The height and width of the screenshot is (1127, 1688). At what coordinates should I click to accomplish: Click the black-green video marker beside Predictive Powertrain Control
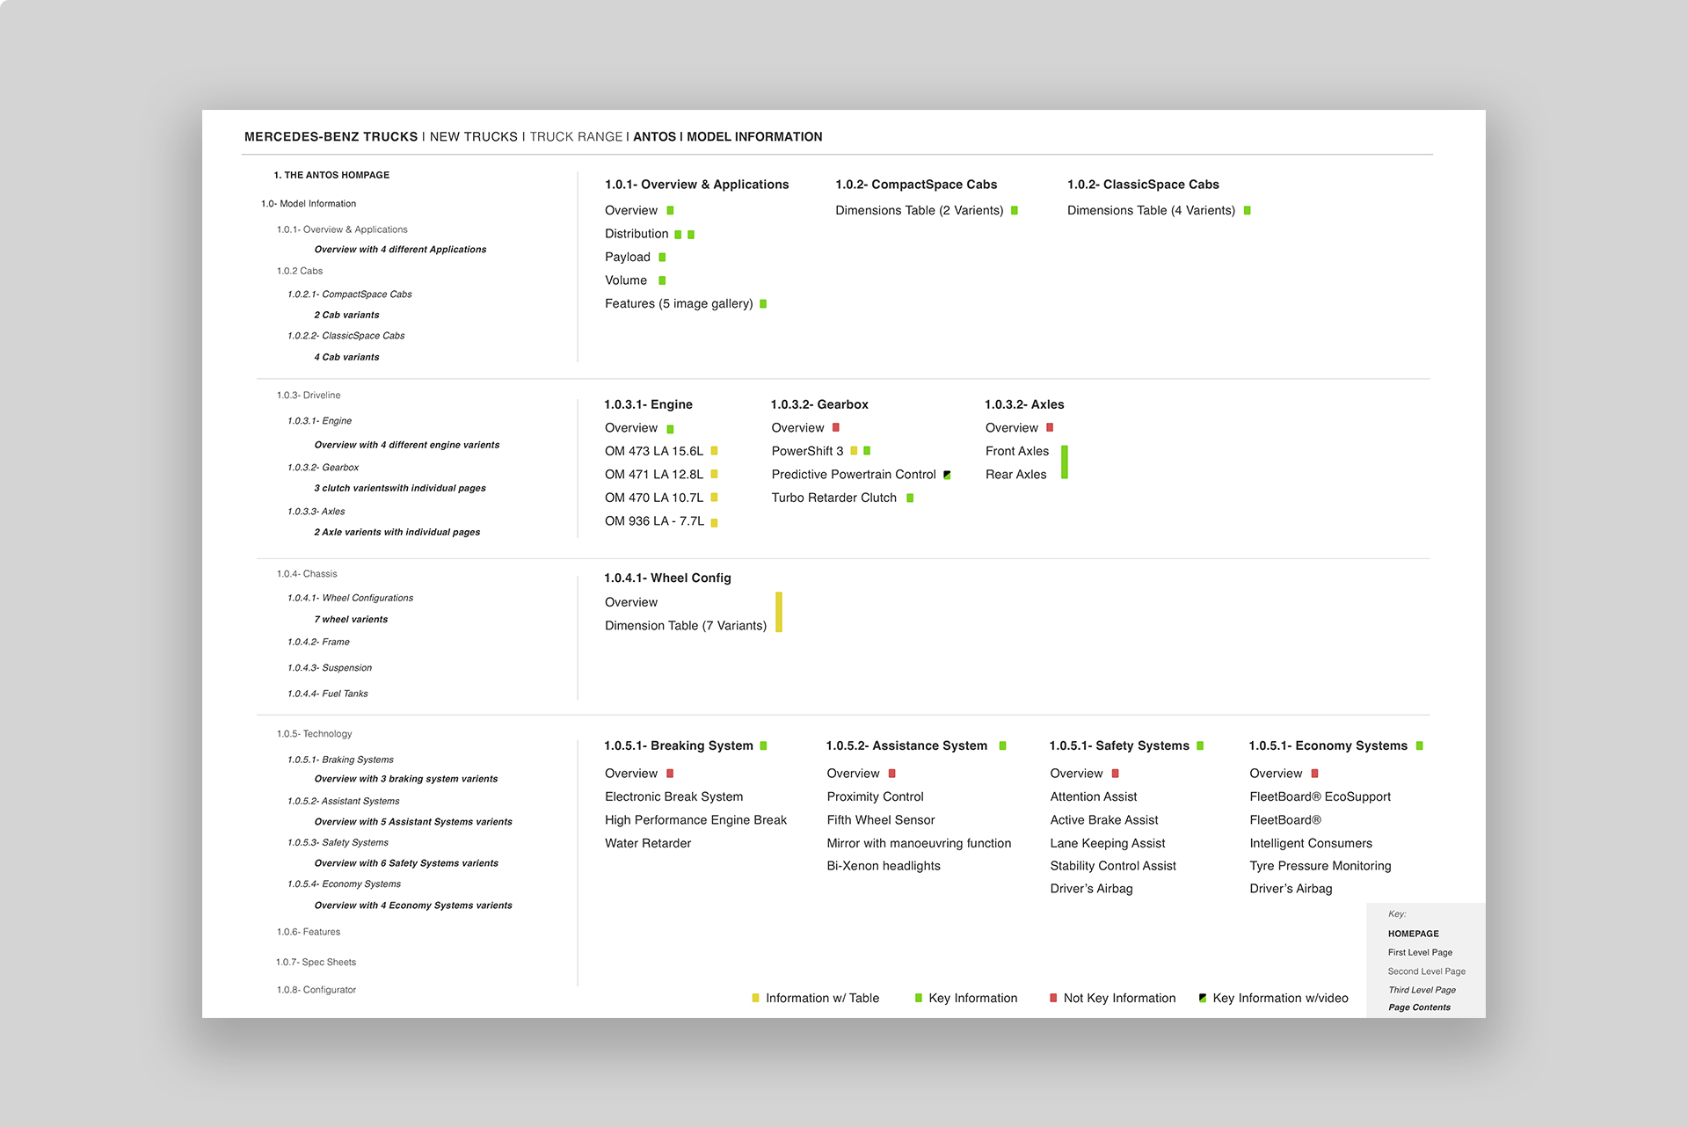[x=947, y=475]
